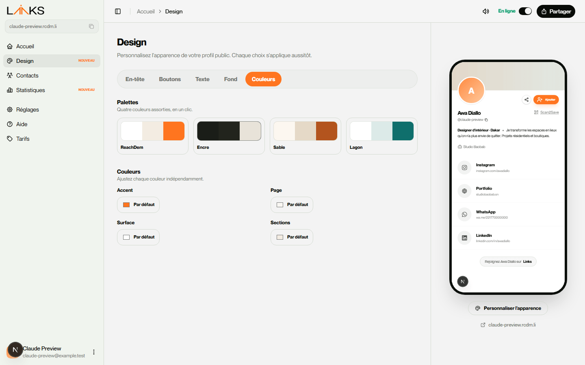Open Aide in the sidebar
The image size is (585, 365).
pos(52,124)
